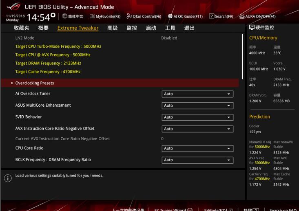Image resolution: width=299 pixels, height=211 pixels.
Task: Open BCLK Frequency : DRAM Frequency Ratio dropdown
Action: coord(197,160)
